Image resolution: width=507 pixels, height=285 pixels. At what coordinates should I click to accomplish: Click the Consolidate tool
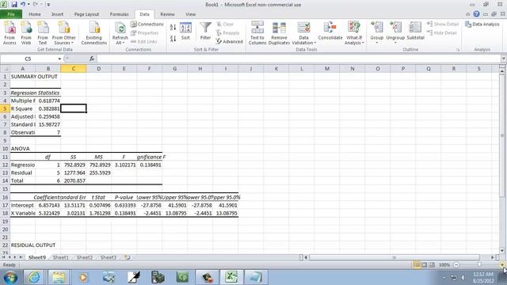[x=330, y=31]
